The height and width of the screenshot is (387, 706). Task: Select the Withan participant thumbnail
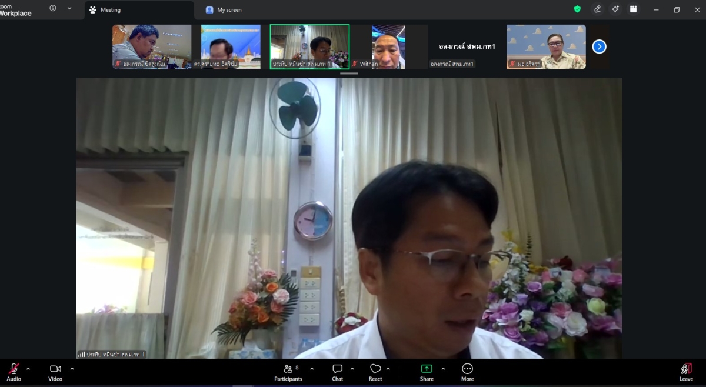pyautogui.click(x=388, y=46)
